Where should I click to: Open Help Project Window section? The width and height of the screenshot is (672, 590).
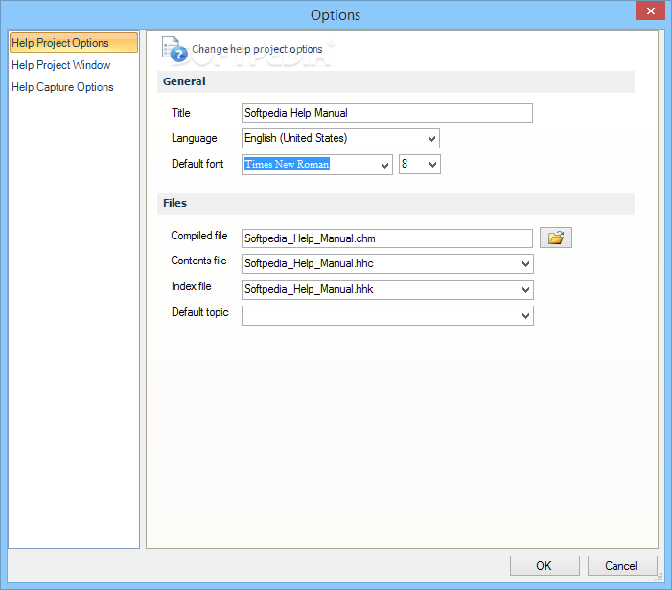tap(60, 65)
